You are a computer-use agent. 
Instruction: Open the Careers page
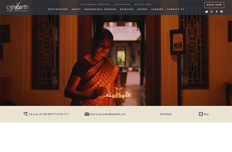point(157,9)
